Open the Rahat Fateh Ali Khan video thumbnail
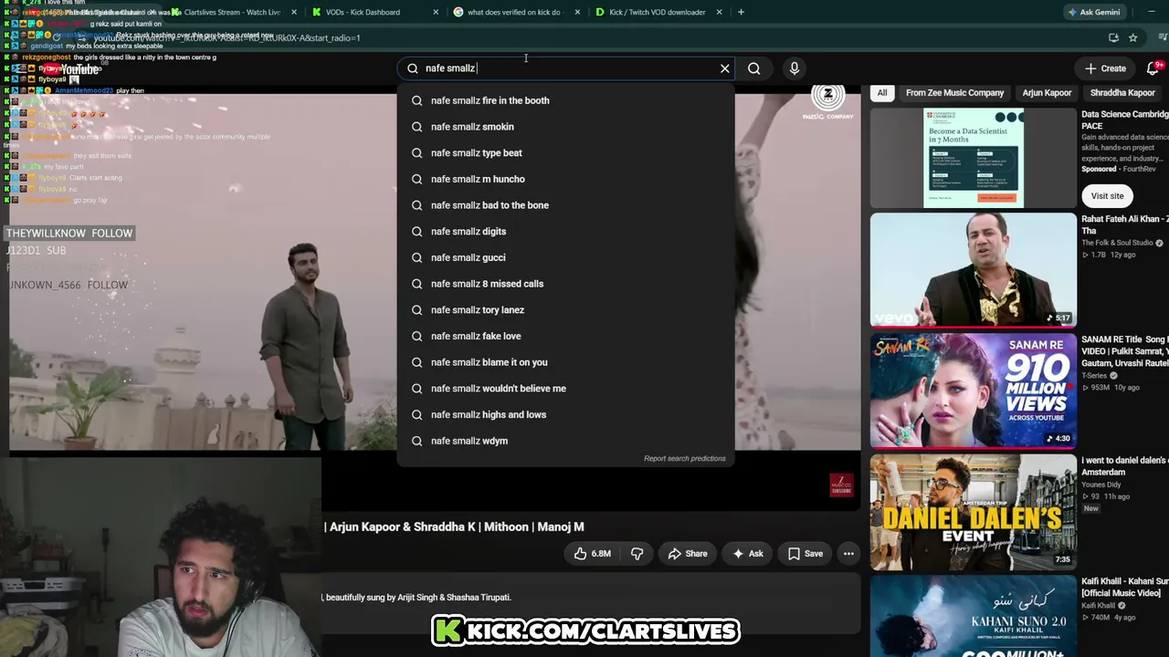 [x=974, y=270]
